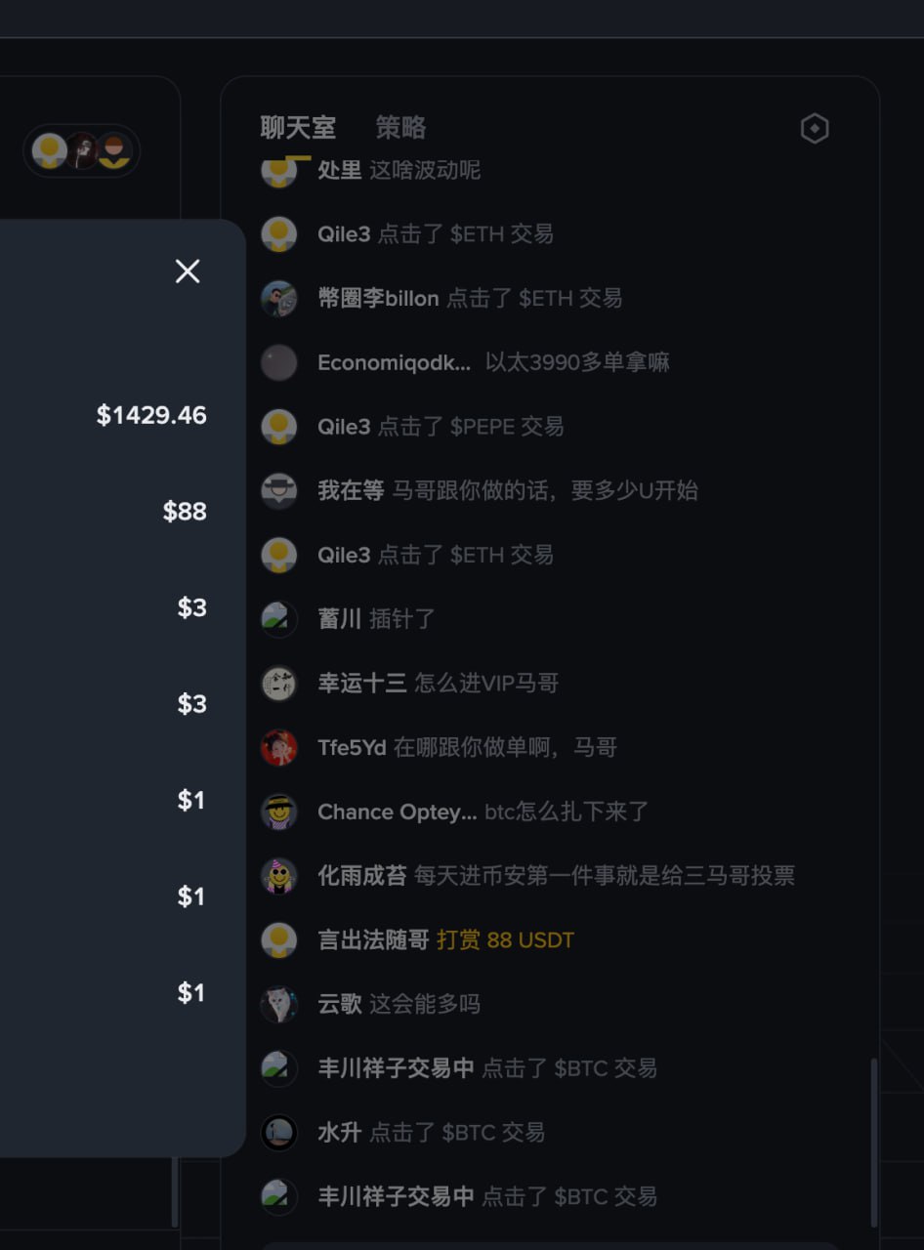
Task: Close the tips list panel
Action: click(x=188, y=271)
